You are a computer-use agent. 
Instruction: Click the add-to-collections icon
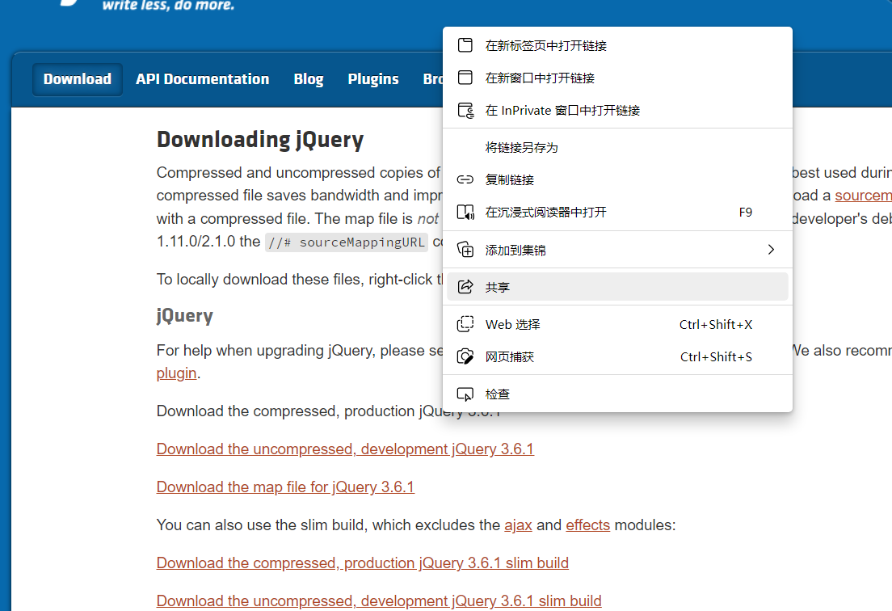coord(465,249)
